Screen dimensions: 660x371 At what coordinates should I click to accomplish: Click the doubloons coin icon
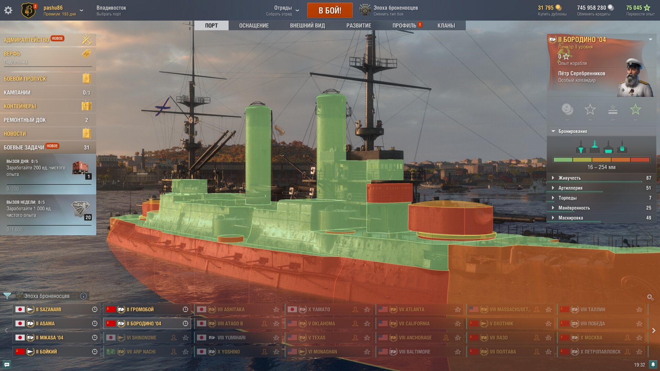(x=559, y=8)
